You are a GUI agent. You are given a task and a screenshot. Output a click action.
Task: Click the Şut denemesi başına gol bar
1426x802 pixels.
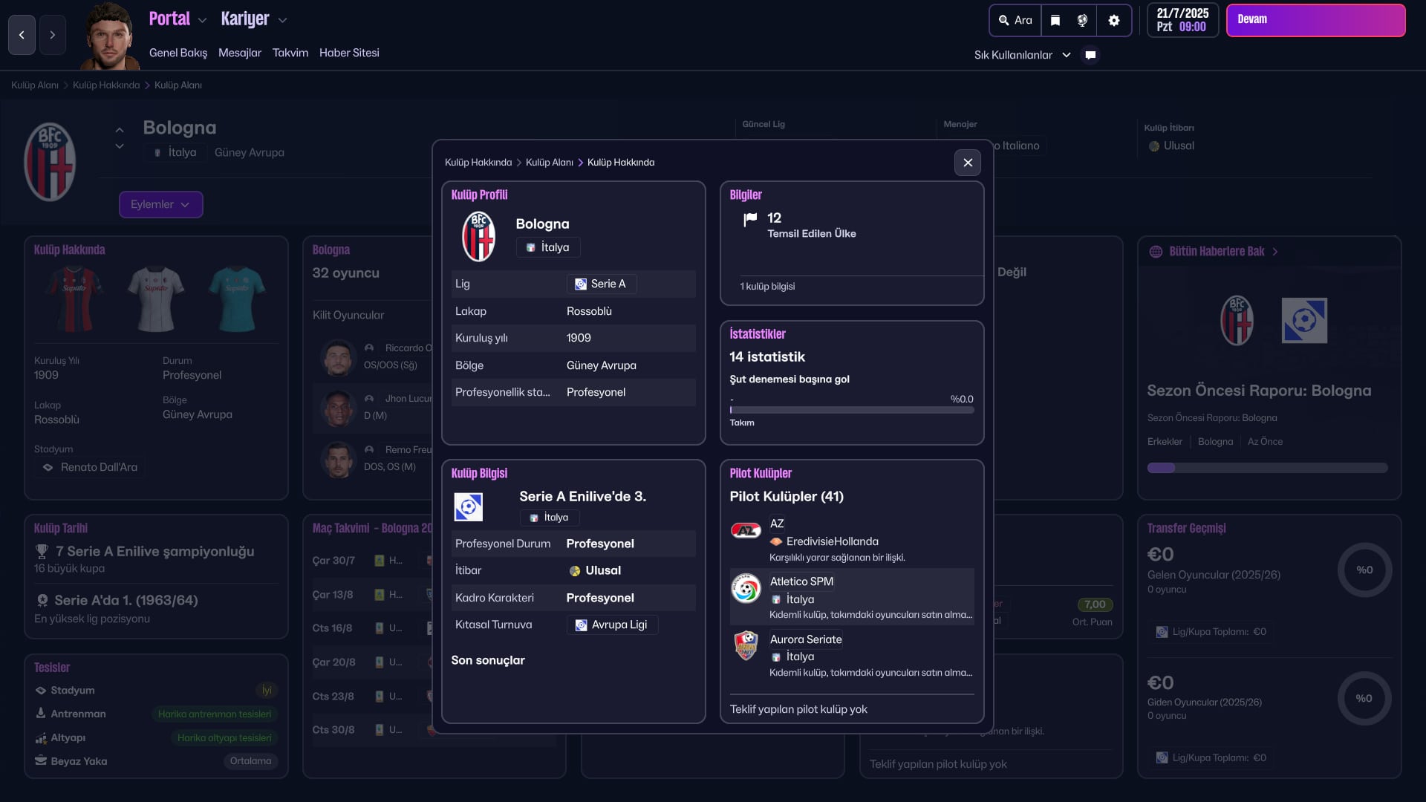pos(851,409)
